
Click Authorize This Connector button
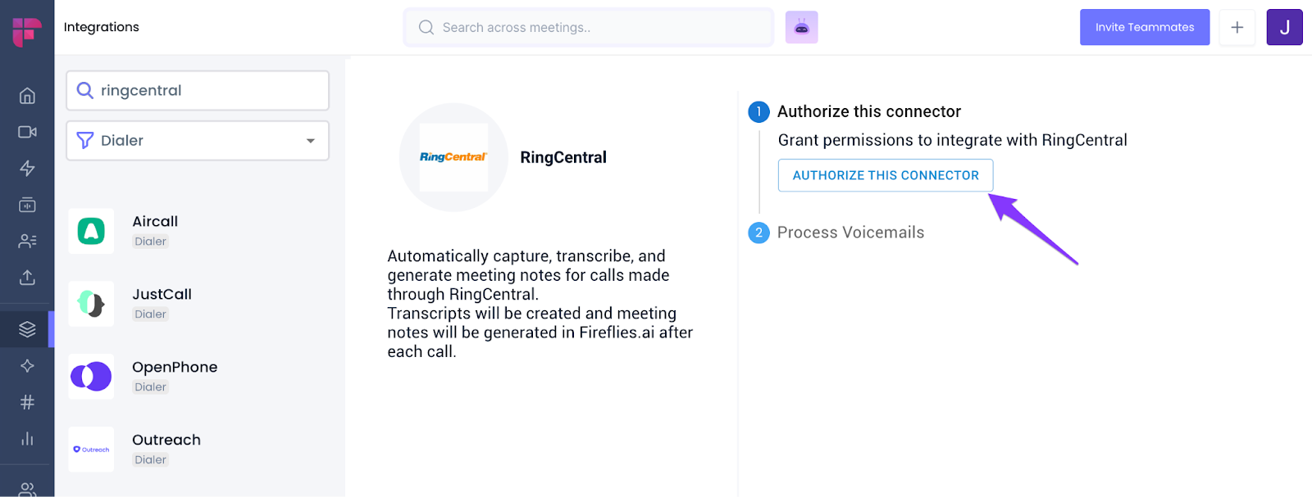point(885,174)
